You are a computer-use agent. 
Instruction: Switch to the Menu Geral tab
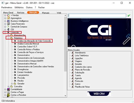(8, 13)
